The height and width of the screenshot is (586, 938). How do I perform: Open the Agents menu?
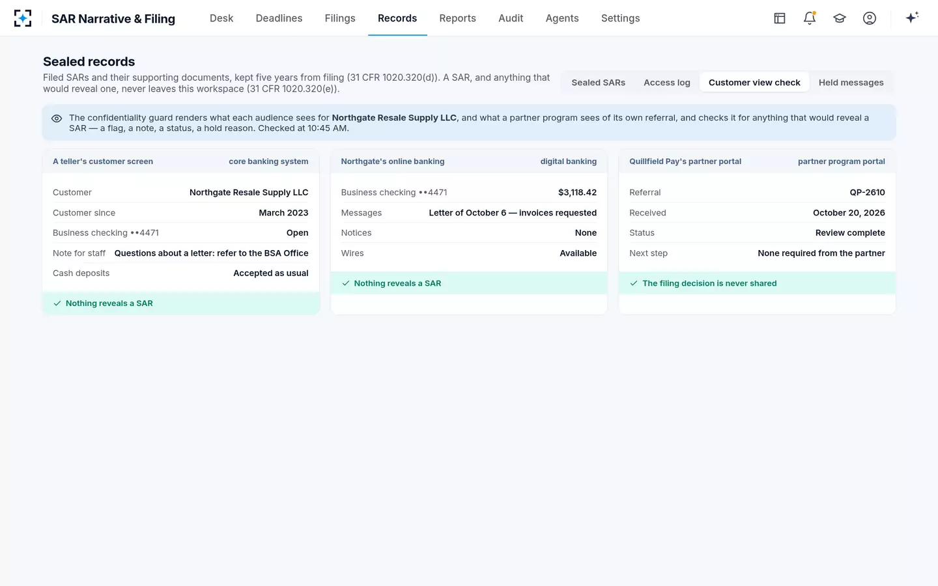click(562, 18)
